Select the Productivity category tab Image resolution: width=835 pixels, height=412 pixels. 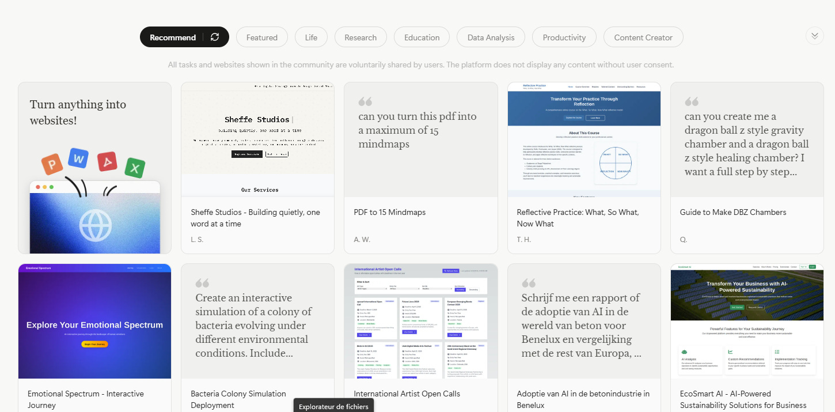click(x=564, y=37)
